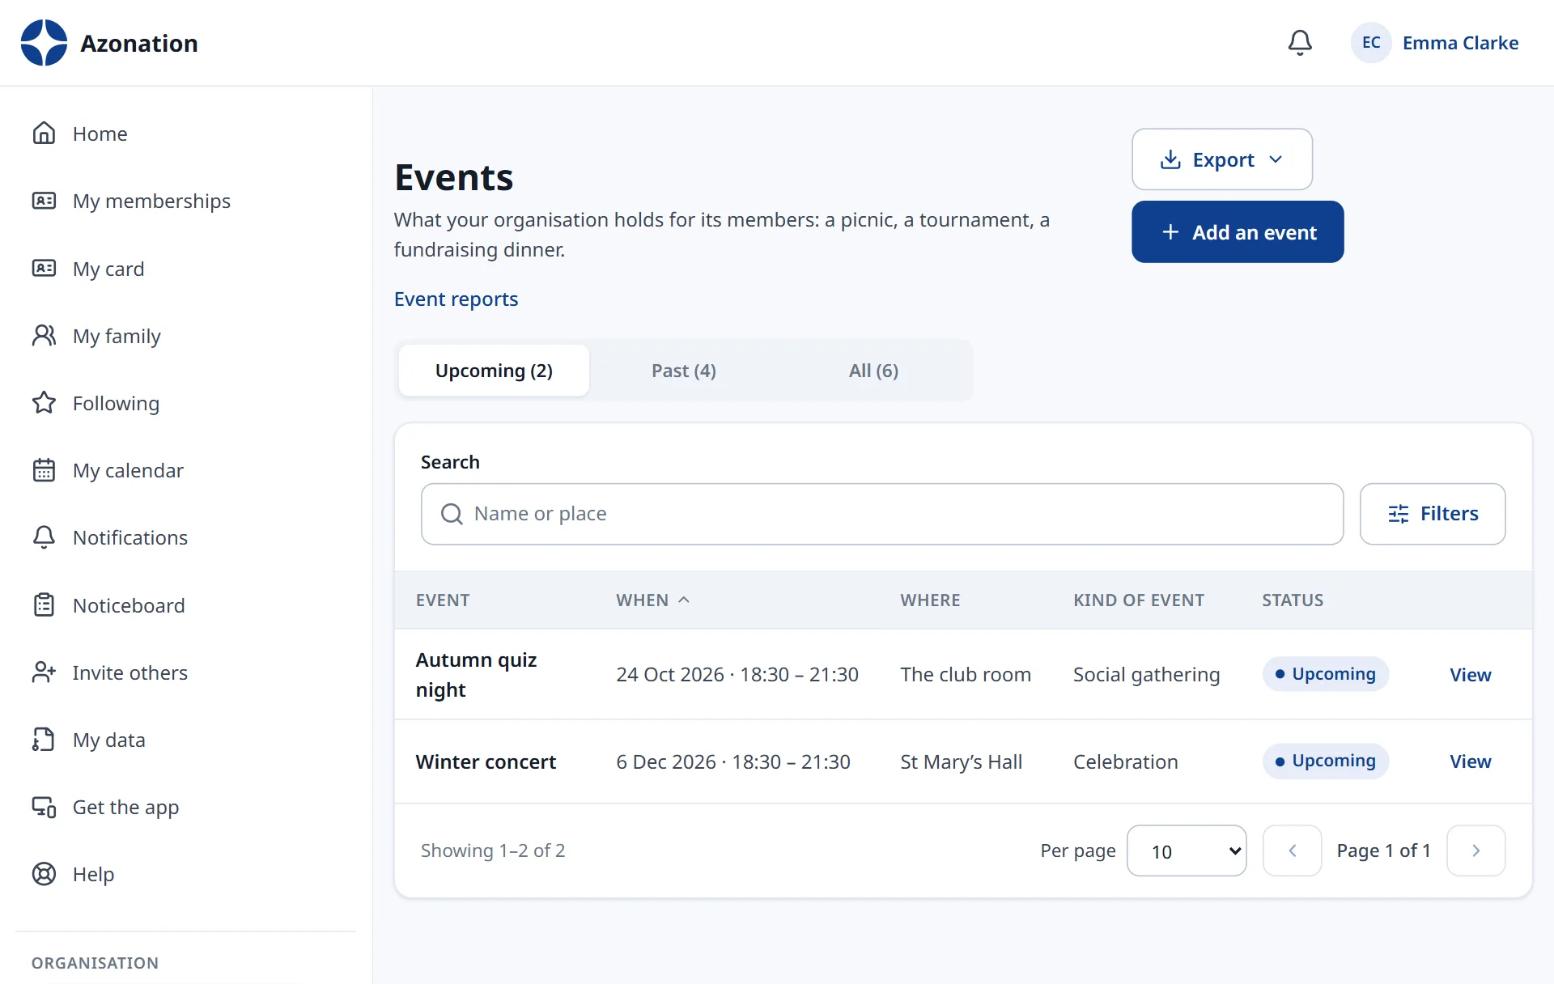The width and height of the screenshot is (1554, 984).
Task: Click the Winter concert event name
Action: [x=486, y=761]
